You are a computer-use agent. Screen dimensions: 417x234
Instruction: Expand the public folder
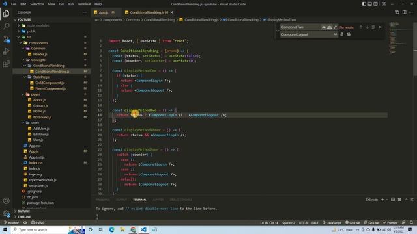(x=19, y=31)
